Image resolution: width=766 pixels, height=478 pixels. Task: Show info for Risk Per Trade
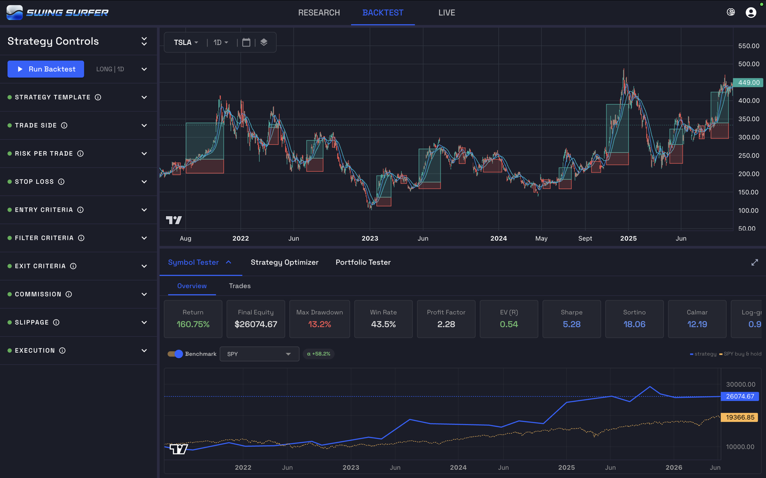(81, 153)
